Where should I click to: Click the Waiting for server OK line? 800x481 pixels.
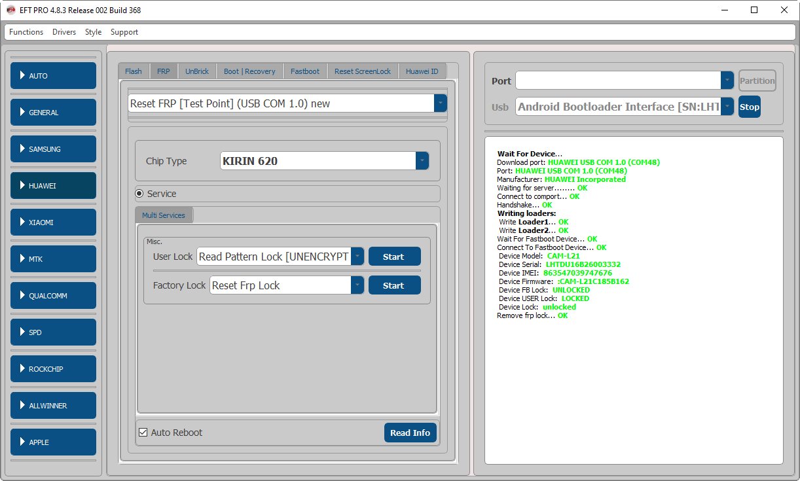pyautogui.click(x=542, y=188)
